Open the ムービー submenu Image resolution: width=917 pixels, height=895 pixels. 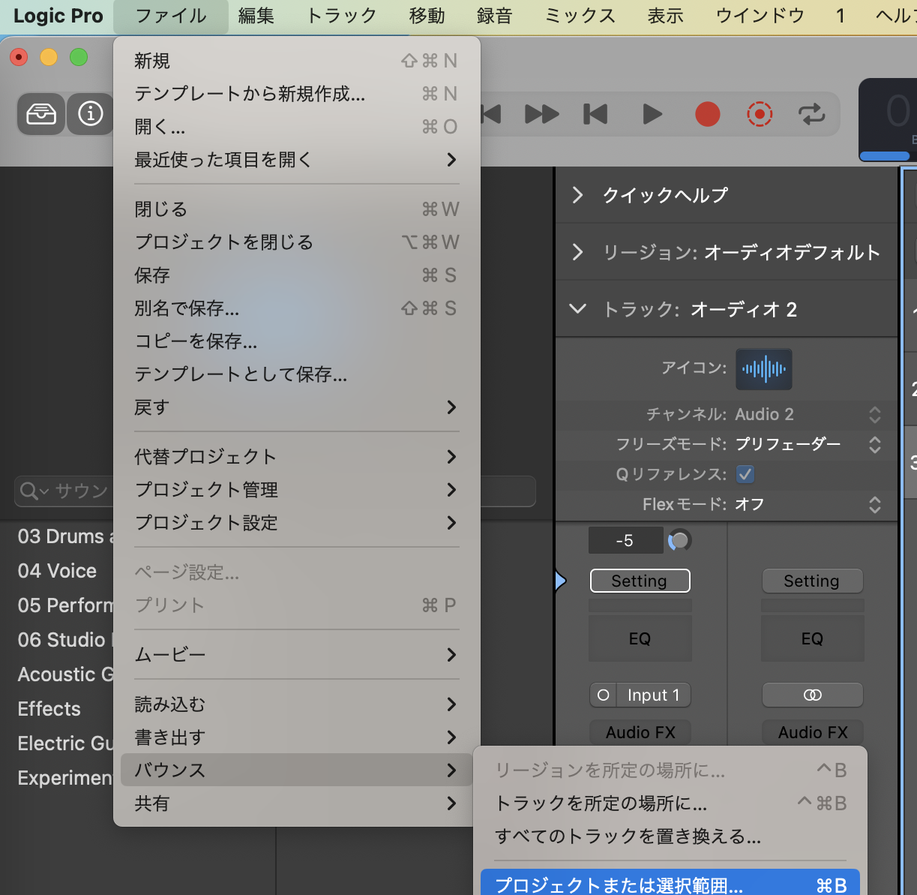point(296,655)
